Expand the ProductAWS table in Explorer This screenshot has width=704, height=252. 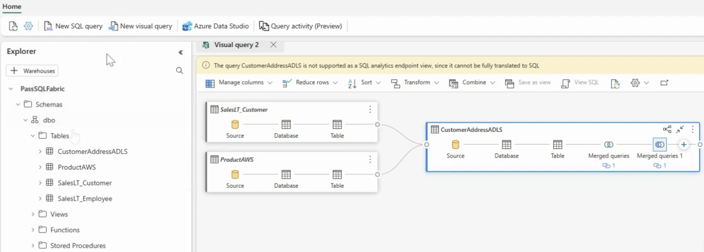(x=40, y=167)
